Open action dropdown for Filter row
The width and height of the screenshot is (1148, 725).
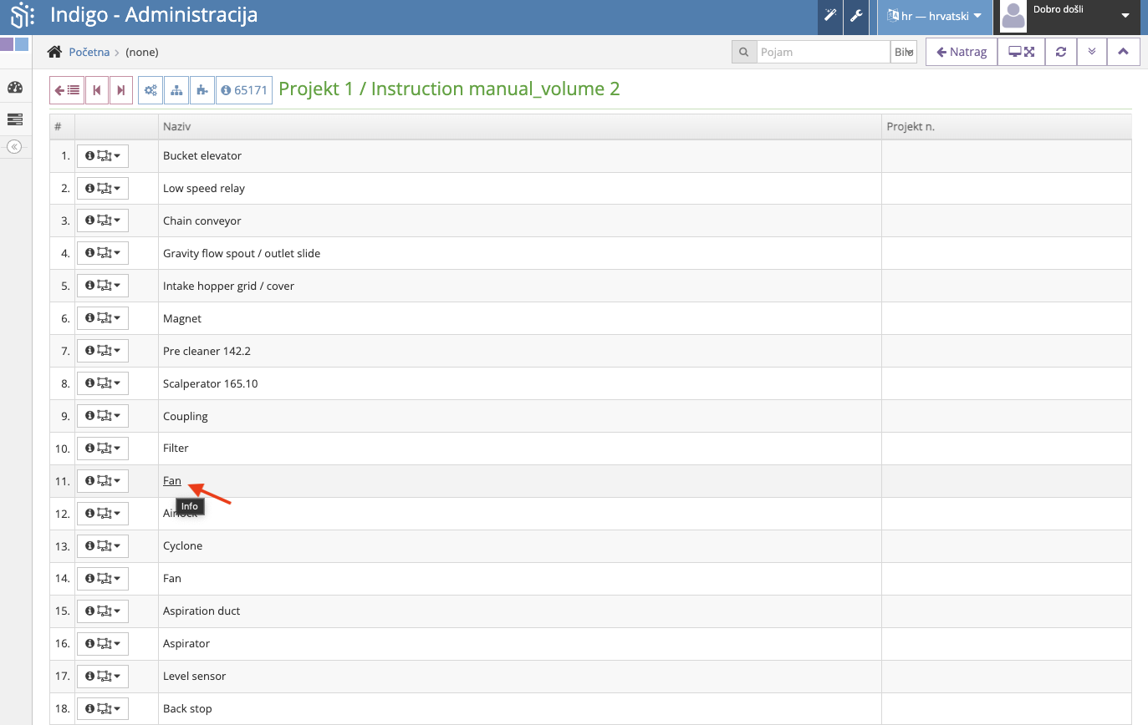(103, 449)
